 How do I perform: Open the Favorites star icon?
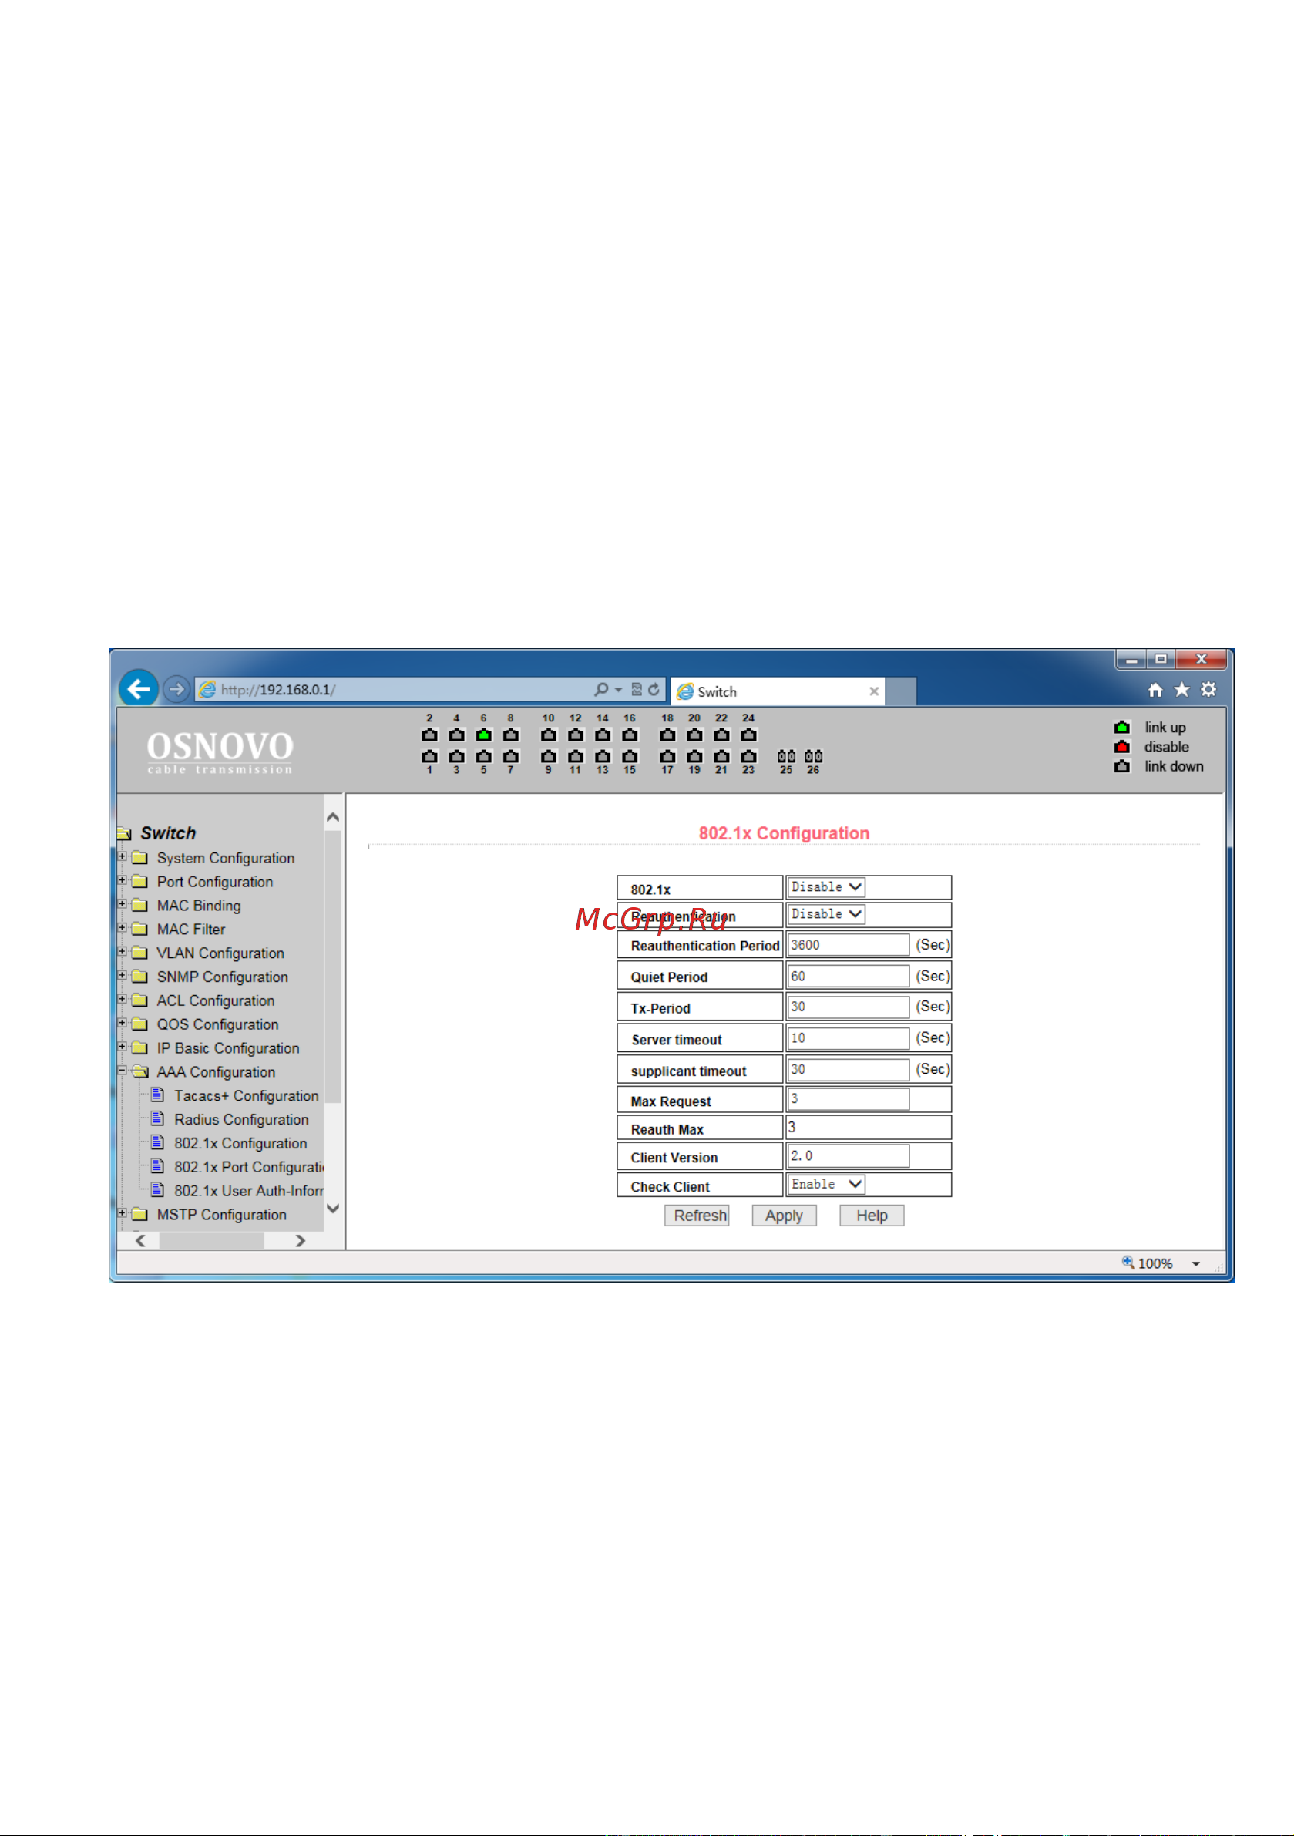pyautogui.click(x=1181, y=689)
